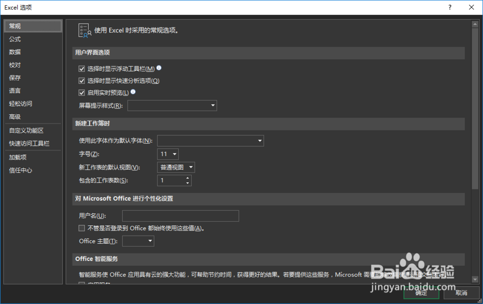
Task: Click inside the 包含的工作表数 number field
Action: 171,180
